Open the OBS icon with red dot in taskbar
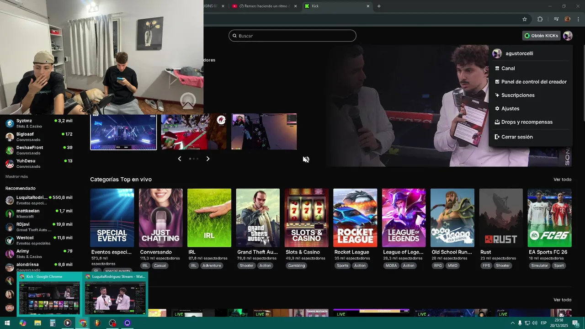The image size is (585, 329). 112,323
